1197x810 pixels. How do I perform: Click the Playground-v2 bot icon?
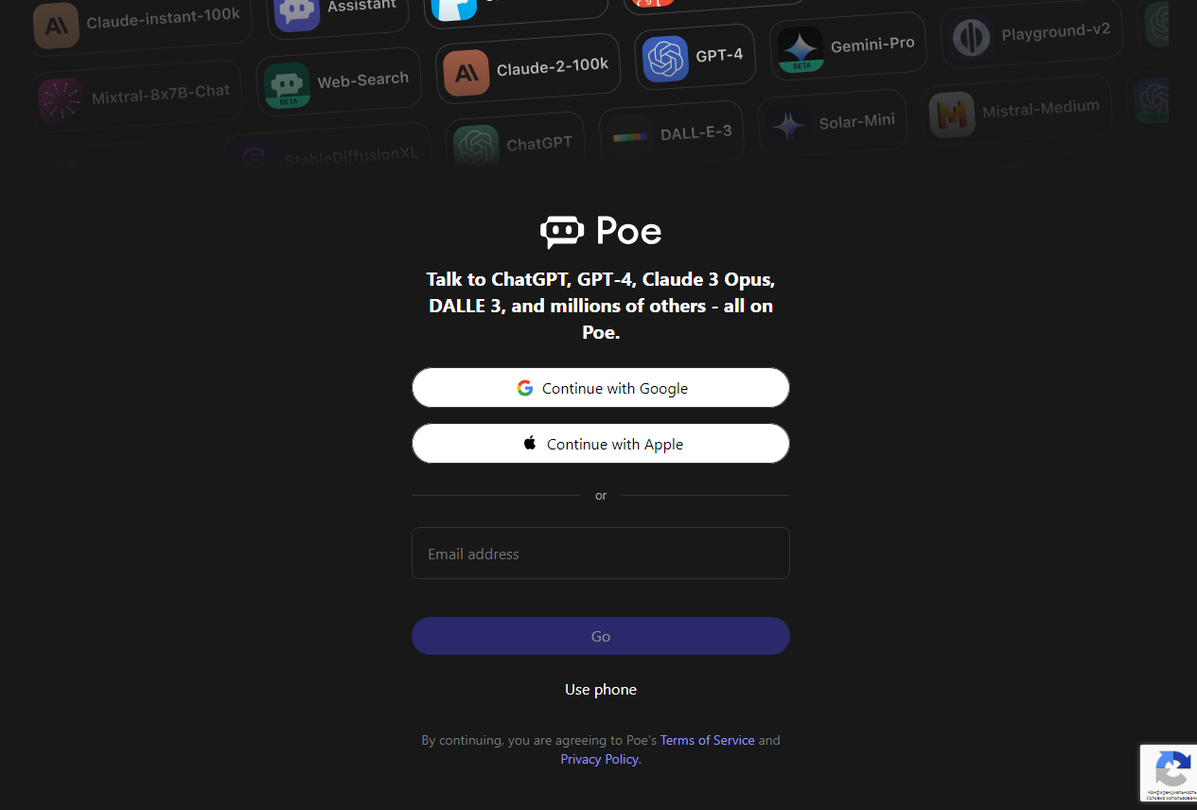pos(971,38)
